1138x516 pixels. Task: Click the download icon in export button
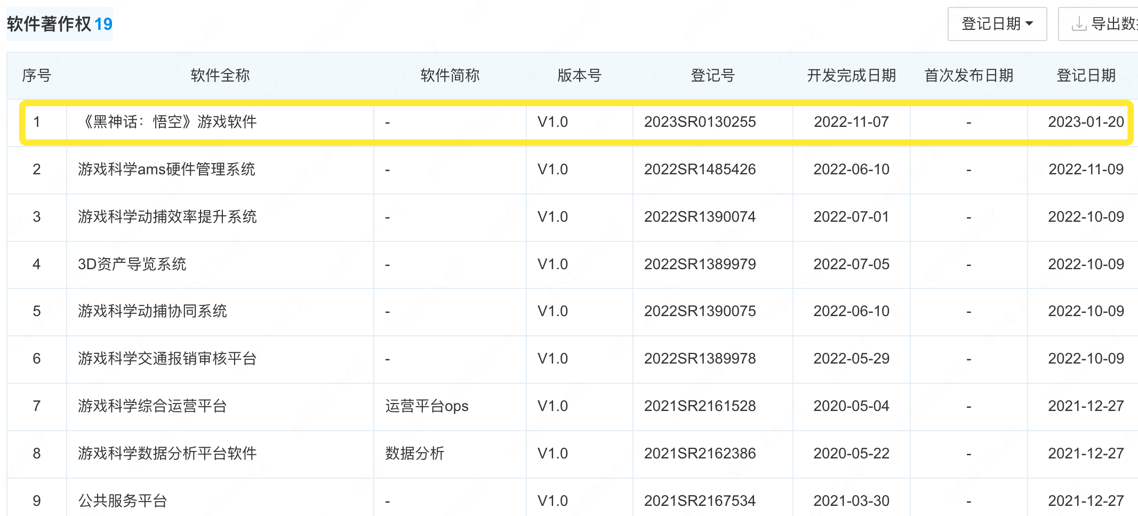(1079, 24)
